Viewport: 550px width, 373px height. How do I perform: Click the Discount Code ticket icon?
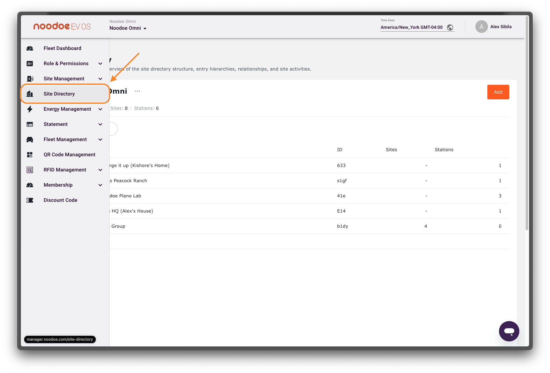[x=30, y=200]
